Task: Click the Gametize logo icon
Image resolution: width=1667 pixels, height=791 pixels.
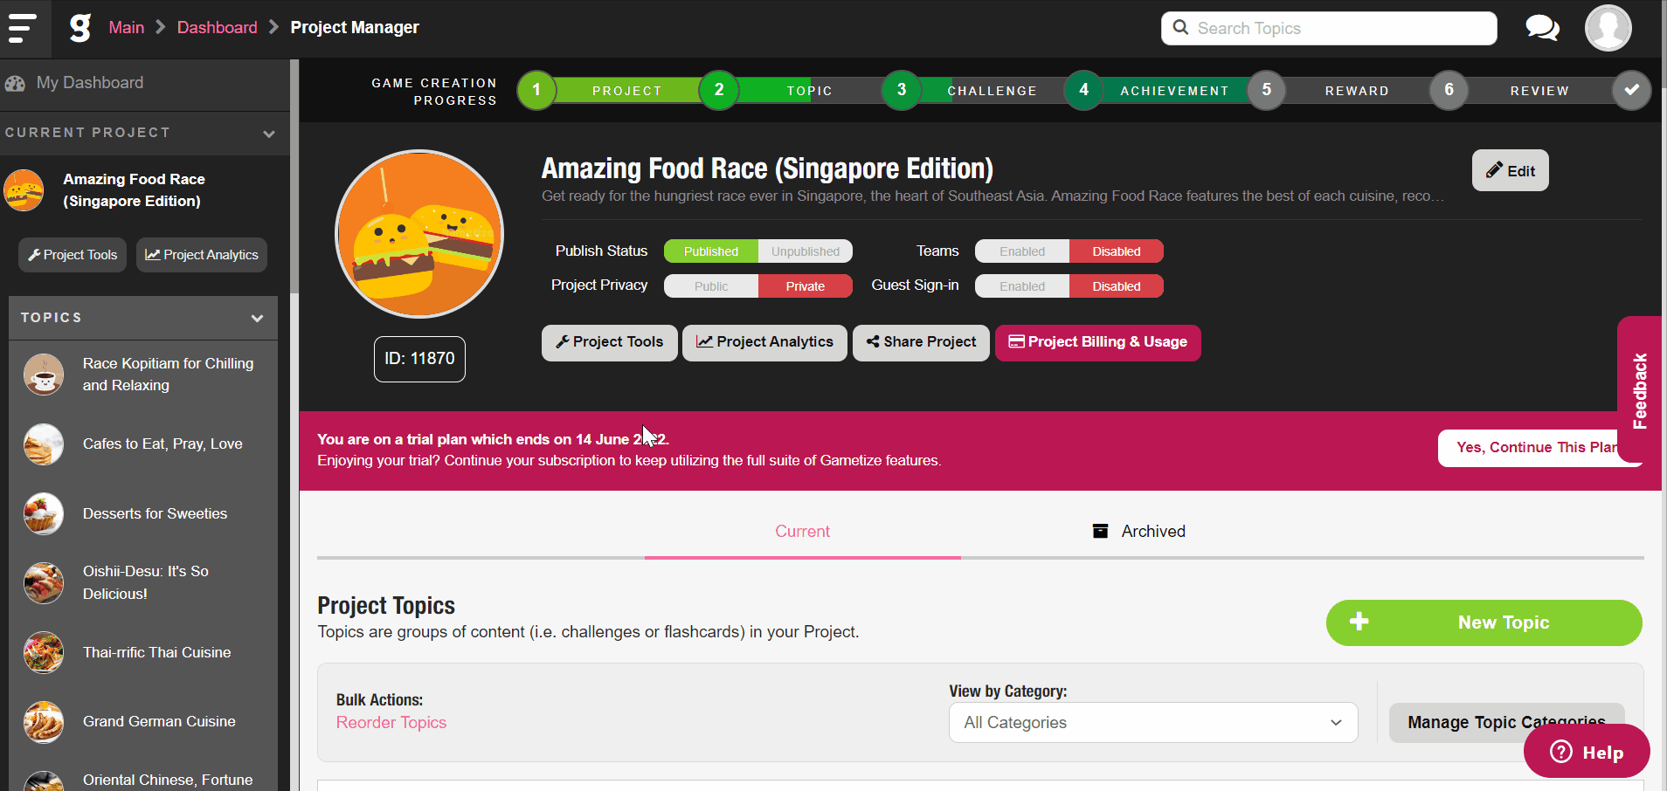Action: [x=80, y=28]
